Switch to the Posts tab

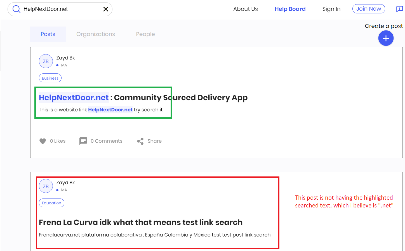tap(48, 34)
